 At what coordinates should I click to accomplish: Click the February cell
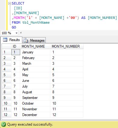[35, 58]
